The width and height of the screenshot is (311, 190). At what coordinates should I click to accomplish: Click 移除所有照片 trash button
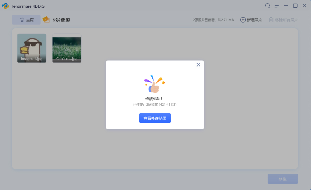click(x=283, y=20)
